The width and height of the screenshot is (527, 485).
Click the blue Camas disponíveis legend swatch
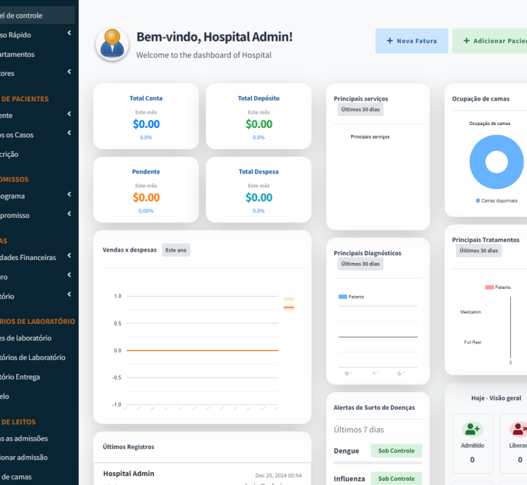[x=478, y=200]
